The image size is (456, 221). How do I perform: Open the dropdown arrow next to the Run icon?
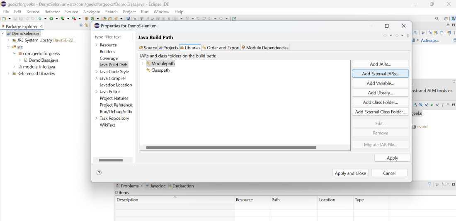click(56, 19)
